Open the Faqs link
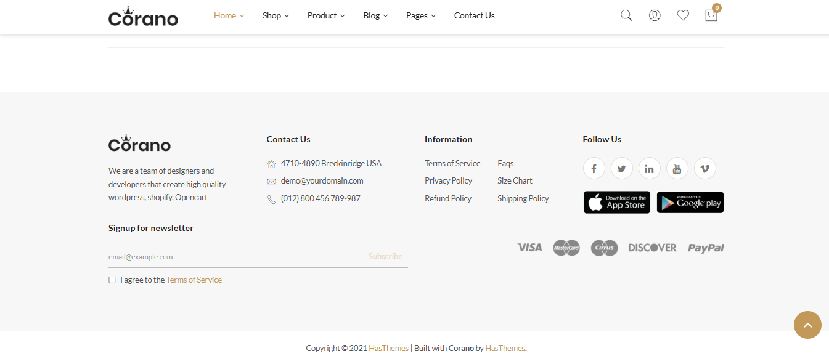 pos(505,163)
